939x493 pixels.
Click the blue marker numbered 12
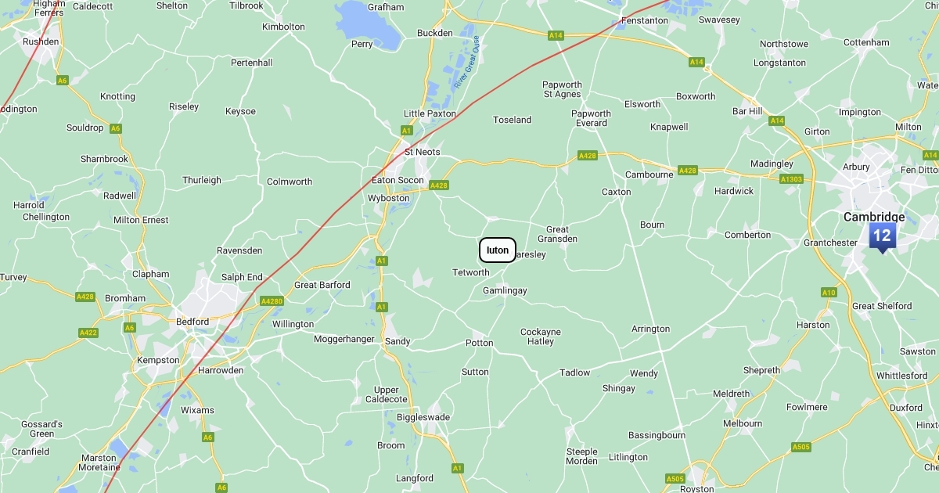pos(882,237)
